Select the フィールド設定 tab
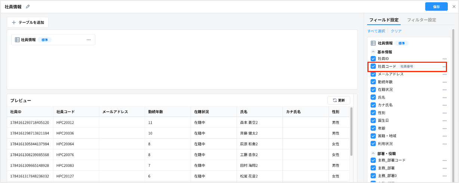 (x=384, y=20)
